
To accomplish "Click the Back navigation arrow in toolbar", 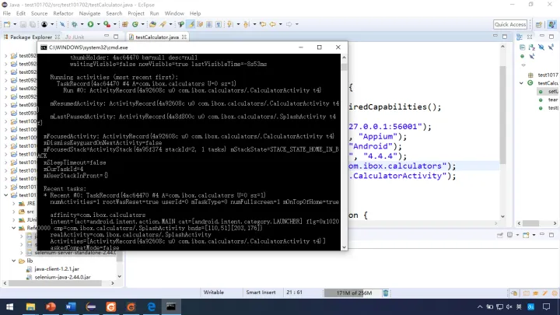I will (273, 24).
